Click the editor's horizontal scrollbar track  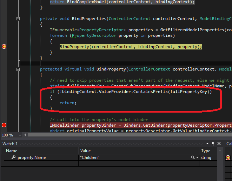pyautogui.click(x=130, y=135)
